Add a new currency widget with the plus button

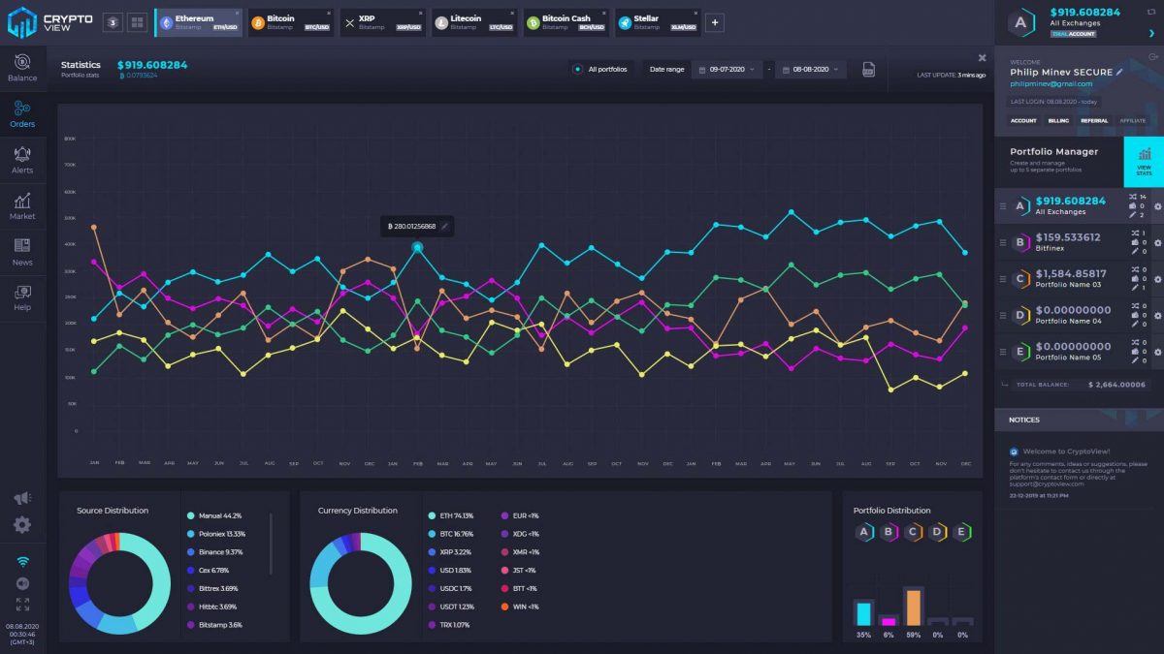(715, 22)
